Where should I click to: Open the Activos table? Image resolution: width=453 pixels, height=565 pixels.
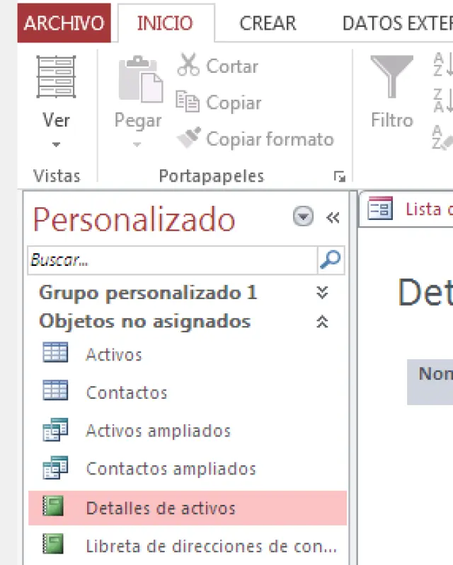click(x=113, y=354)
